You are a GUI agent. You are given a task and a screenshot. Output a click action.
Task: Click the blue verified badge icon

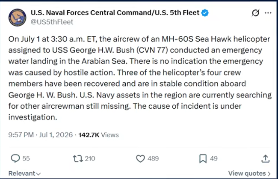coord(205,13)
